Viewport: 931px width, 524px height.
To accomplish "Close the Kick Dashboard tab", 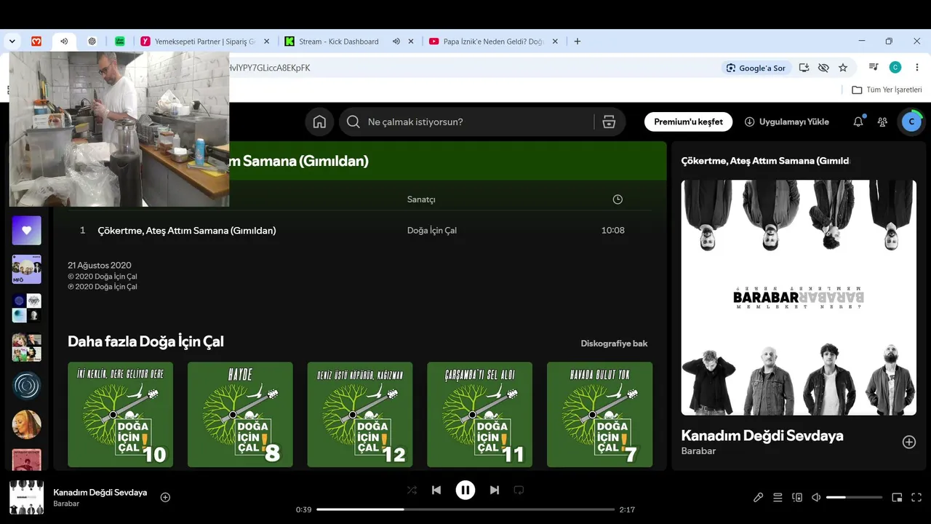I will click(x=411, y=41).
